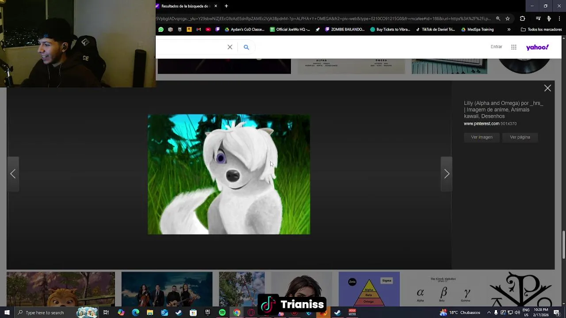Click the Ver página button
Viewport: 566px width, 318px height.
520,137
